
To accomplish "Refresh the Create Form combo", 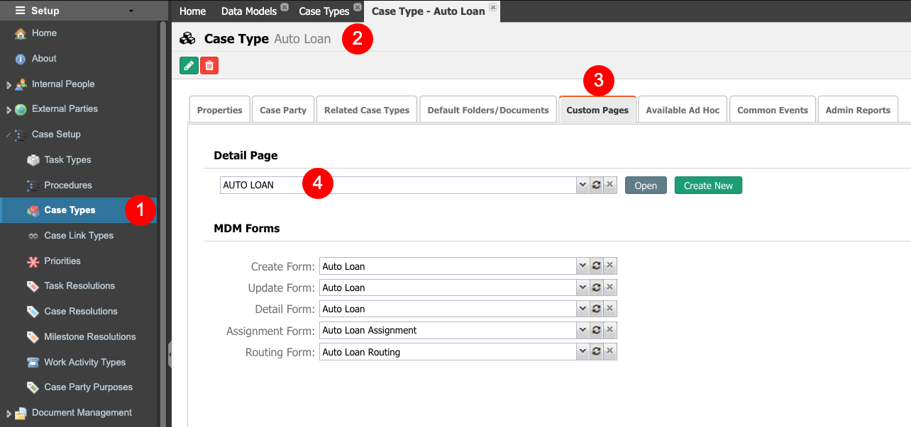I will tap(596, 266).
